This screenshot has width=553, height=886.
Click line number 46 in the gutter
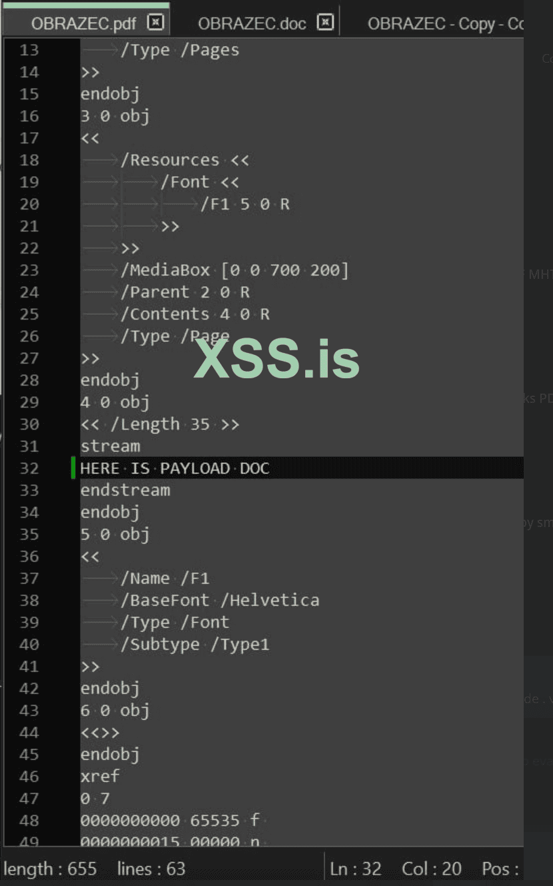pyautogui.click(x=29, y=777)
